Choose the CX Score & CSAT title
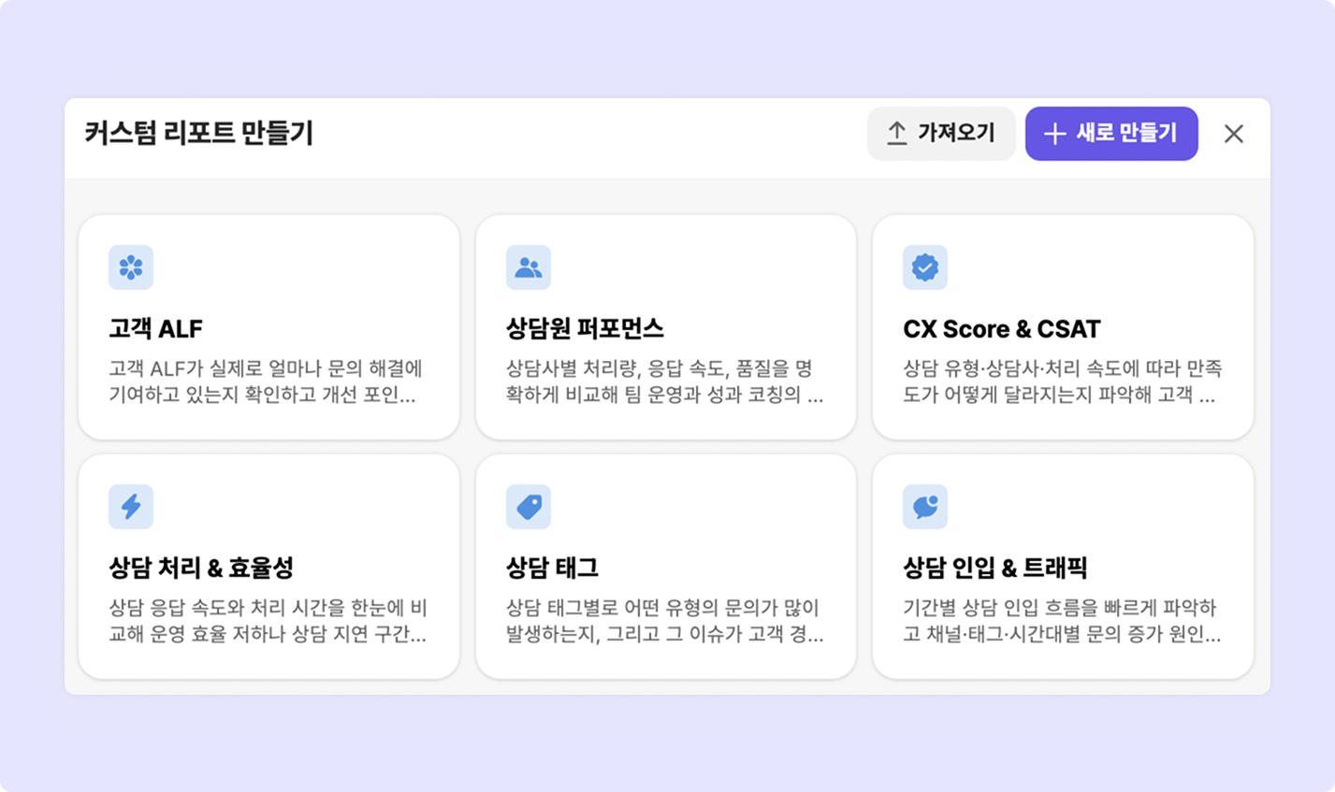Viewport: 1335px width, 792px height. (x=1002, y=329)
